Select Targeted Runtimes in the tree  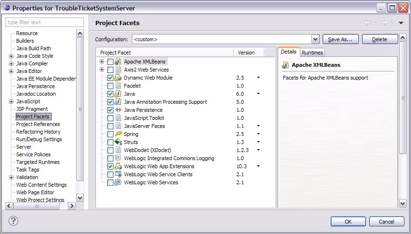(38, 162)
